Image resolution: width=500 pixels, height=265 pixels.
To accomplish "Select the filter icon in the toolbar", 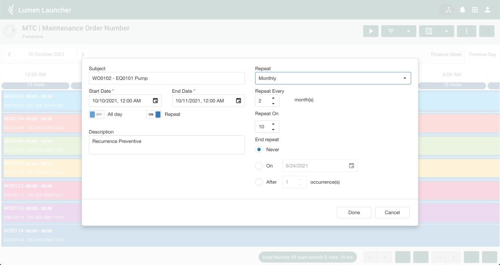I will pos(391,31).
